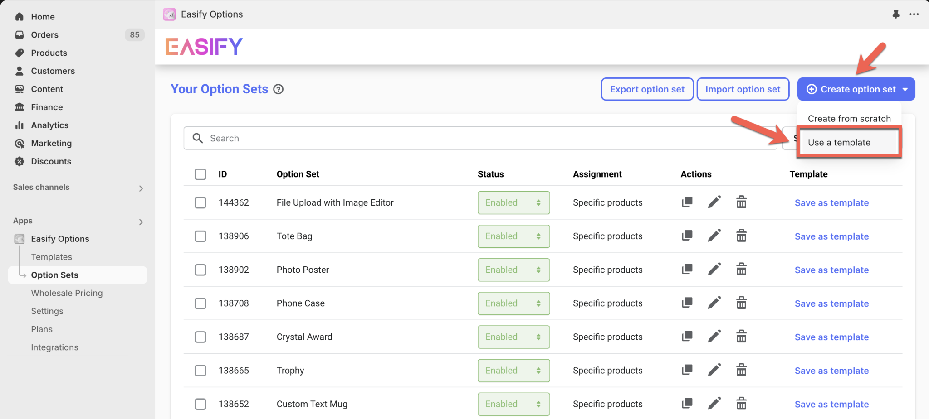
Task: Open the more options ellipsis menu
Action: (914, 14)
